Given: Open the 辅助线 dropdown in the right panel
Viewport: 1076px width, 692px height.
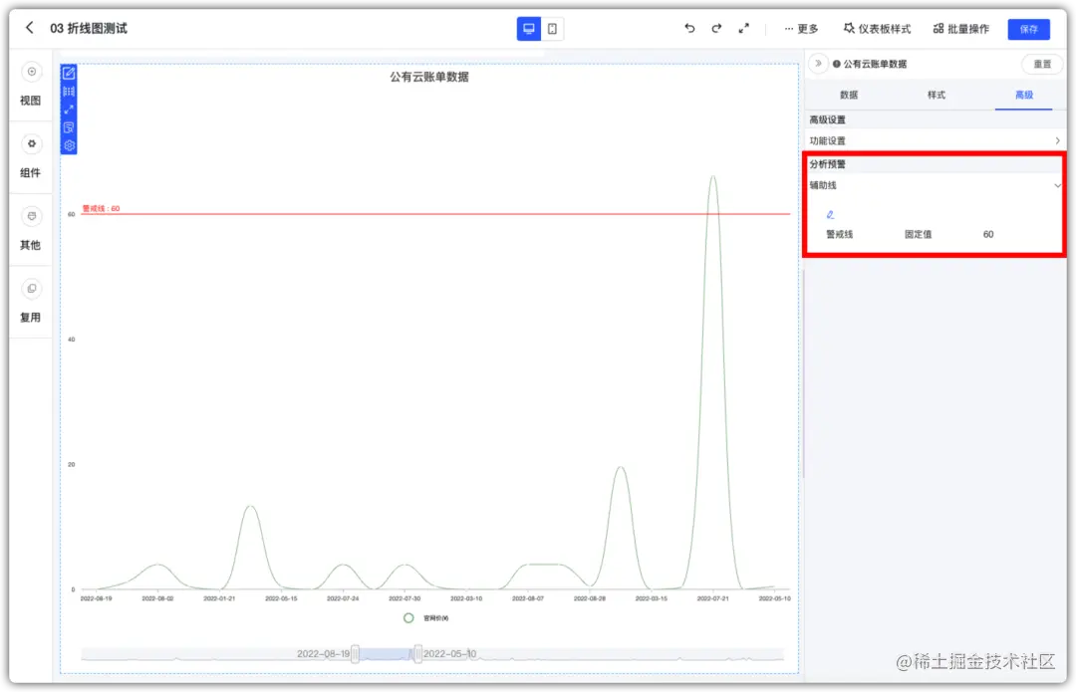Looking at the screenshot, I should 1057,185.
